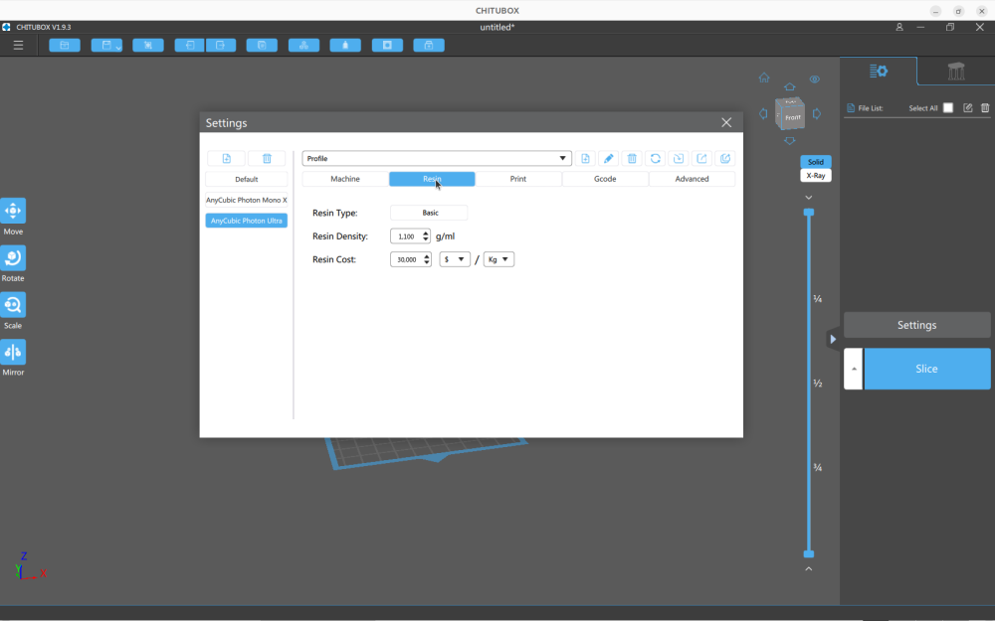Open the supports pillar panel tab
Image resolution: width=995 pixels, height=621 pixels.
point(955,71)
